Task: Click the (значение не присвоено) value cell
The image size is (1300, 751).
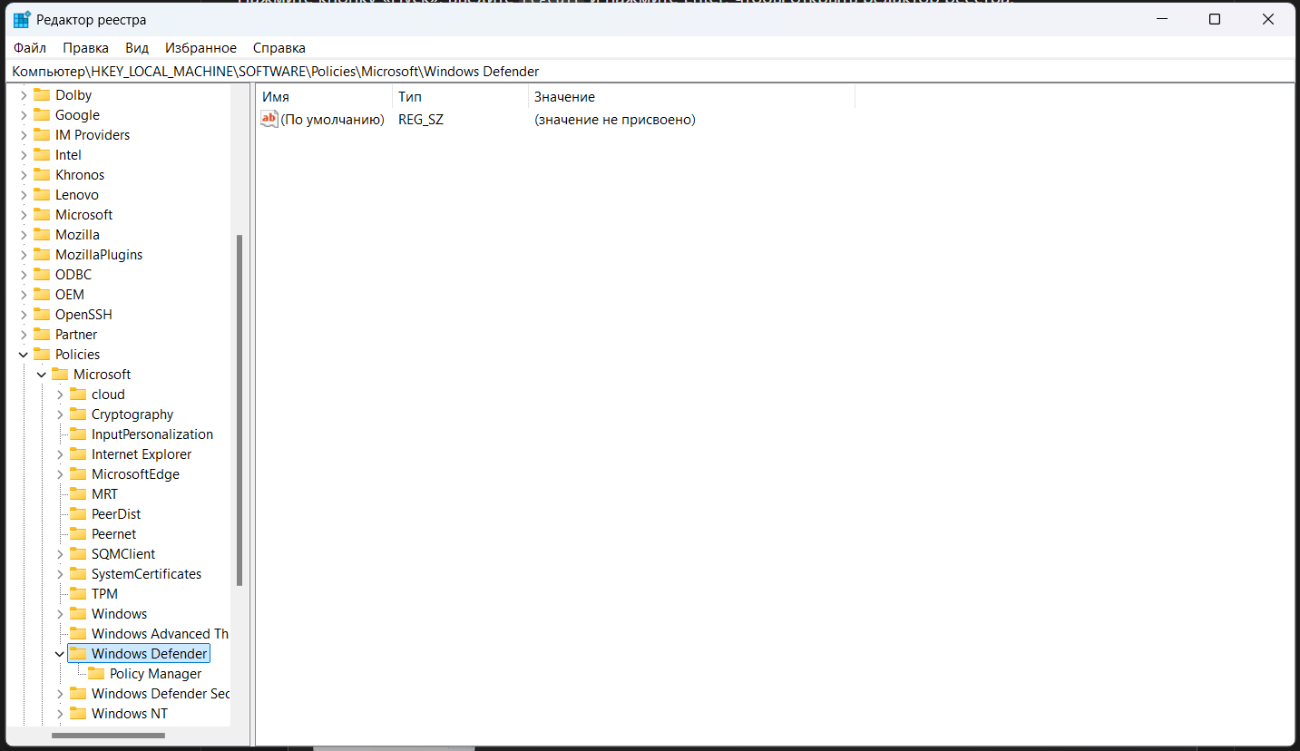Action: click(615, 119)
